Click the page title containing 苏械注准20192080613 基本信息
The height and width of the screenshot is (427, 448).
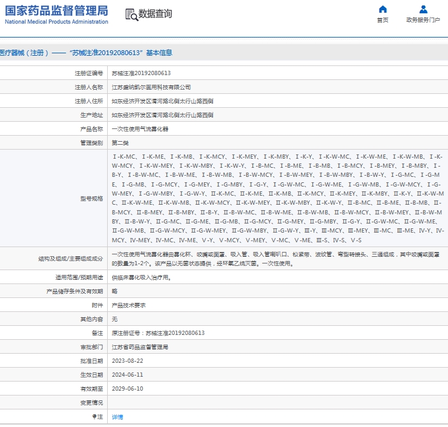86,53
